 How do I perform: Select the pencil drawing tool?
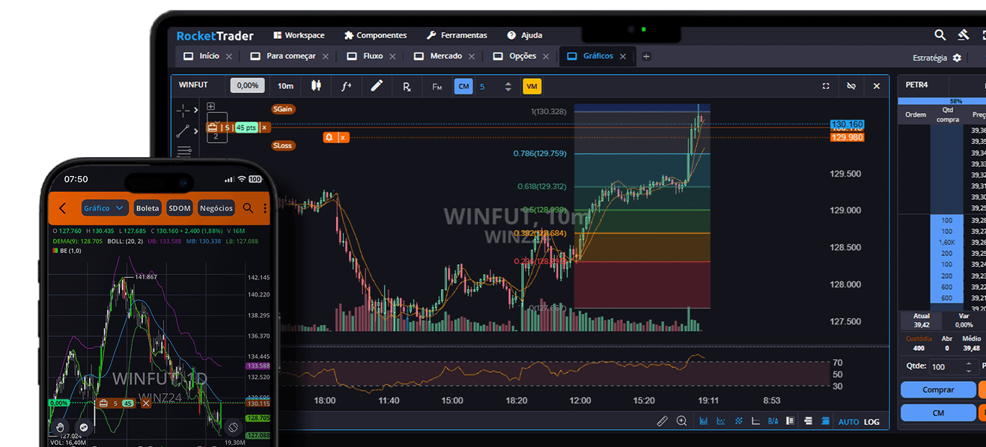click(x=377, y=86)
